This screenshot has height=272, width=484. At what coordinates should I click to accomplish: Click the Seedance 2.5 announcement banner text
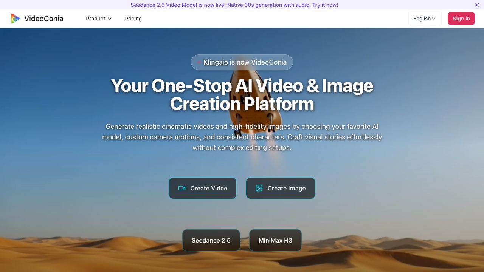[234, 5]
